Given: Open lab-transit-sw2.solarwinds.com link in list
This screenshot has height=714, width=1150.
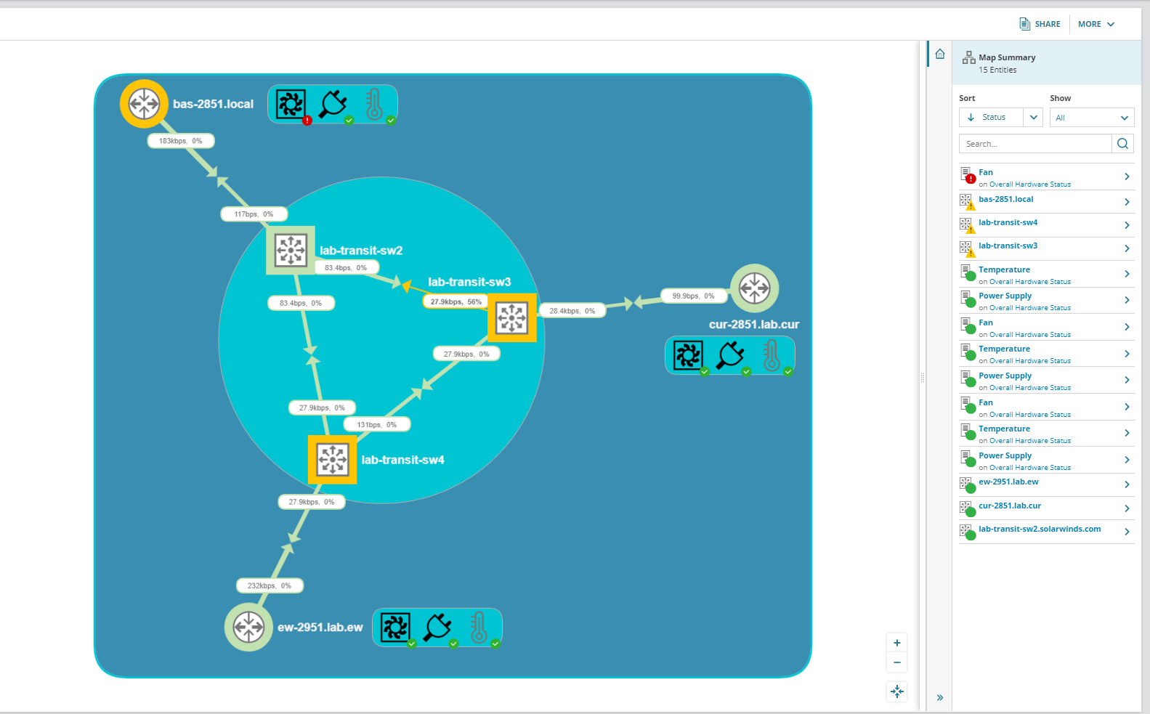Looking at the screenshot, I should coord(1040,529).
